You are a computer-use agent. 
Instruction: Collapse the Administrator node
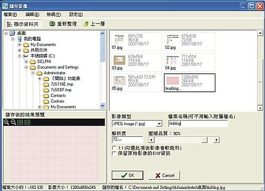33,73
